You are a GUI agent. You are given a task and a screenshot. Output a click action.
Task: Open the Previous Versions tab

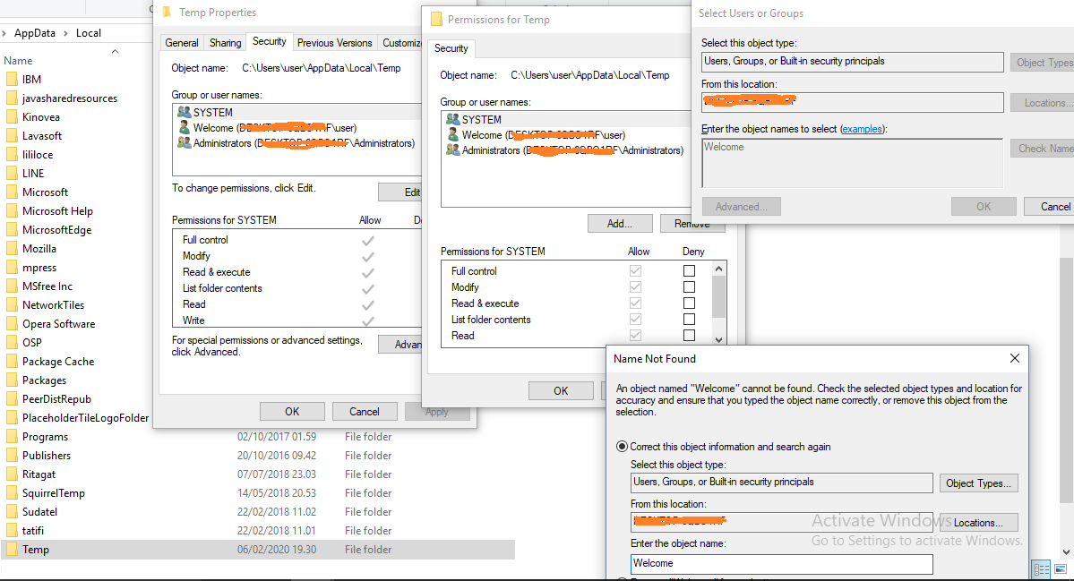click(334, 42)
